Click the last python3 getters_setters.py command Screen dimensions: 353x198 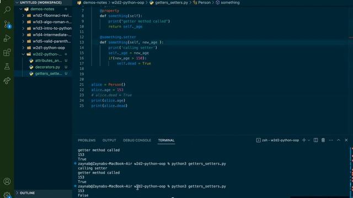click(199, 186)
